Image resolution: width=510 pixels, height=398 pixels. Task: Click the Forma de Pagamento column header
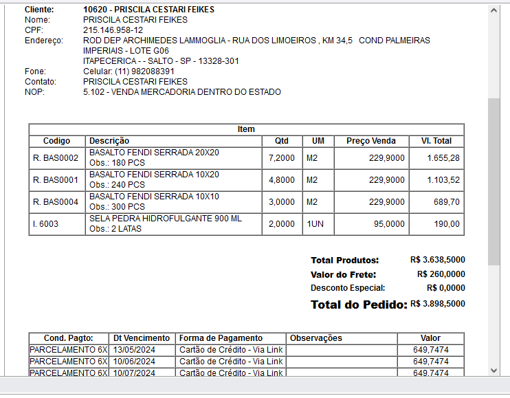221,338
